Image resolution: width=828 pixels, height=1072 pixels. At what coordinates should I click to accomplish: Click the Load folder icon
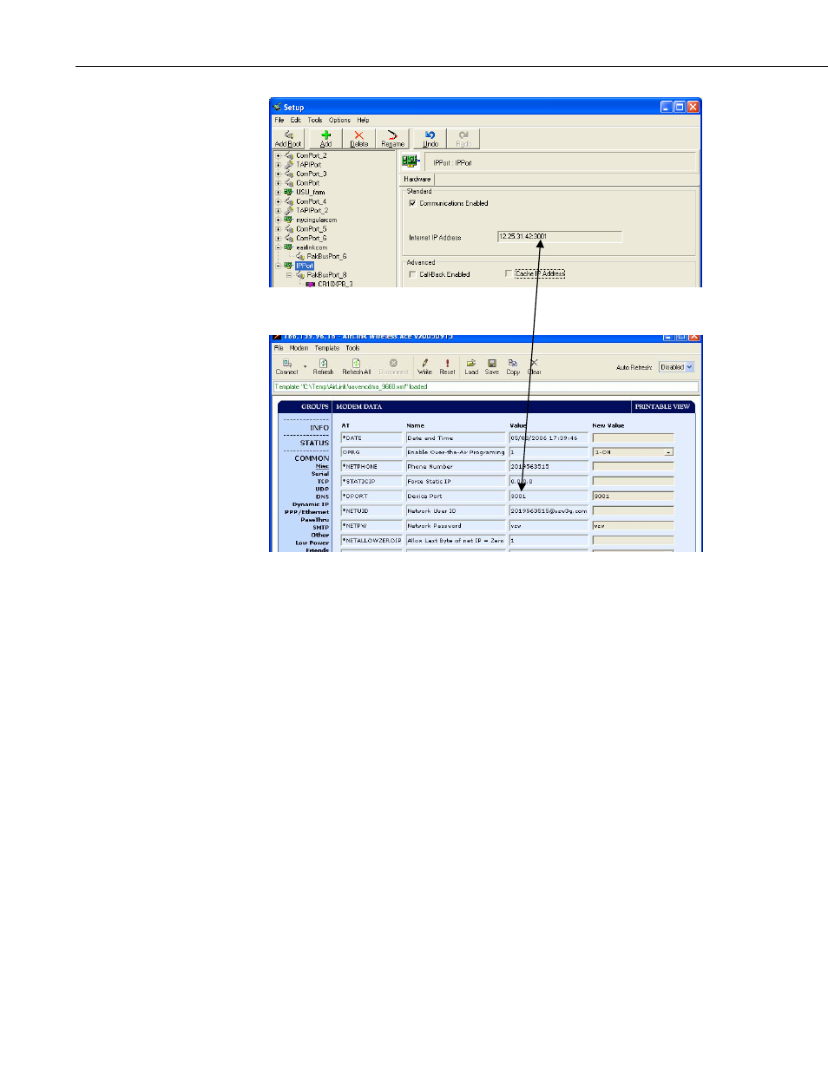(x=470, y=367)
